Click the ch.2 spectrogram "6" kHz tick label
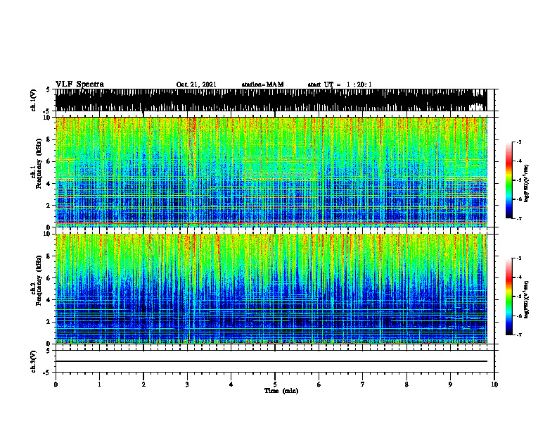 click(49, 278)
